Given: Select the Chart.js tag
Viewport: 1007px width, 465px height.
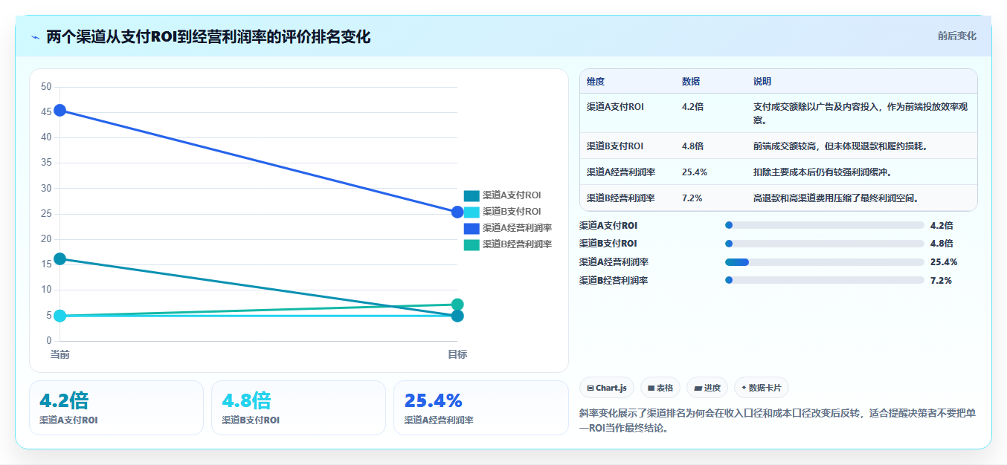Looking at the screenshot, I should (607, 388).
